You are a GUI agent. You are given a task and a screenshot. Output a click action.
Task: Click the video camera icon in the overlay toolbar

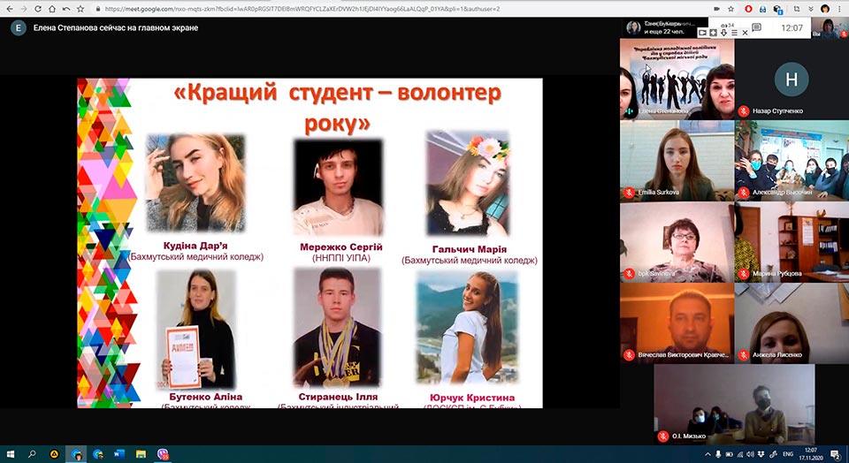click(702, 33)
